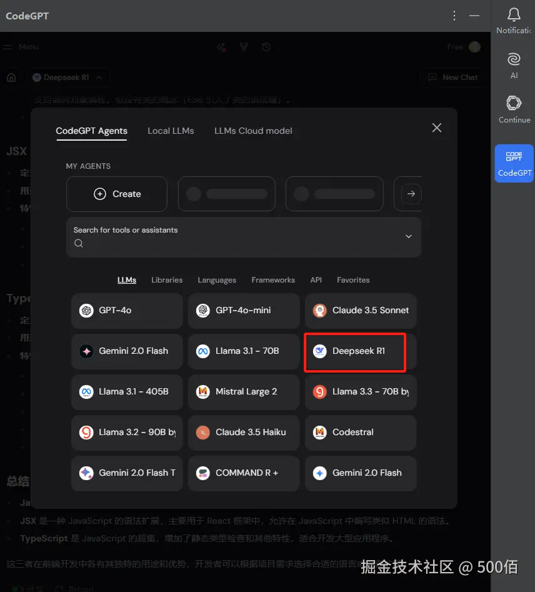This screenshot has width=535, height=592.
Task: Open the Deepseek R1 model dropdown in header
Action: click(67, 78)
